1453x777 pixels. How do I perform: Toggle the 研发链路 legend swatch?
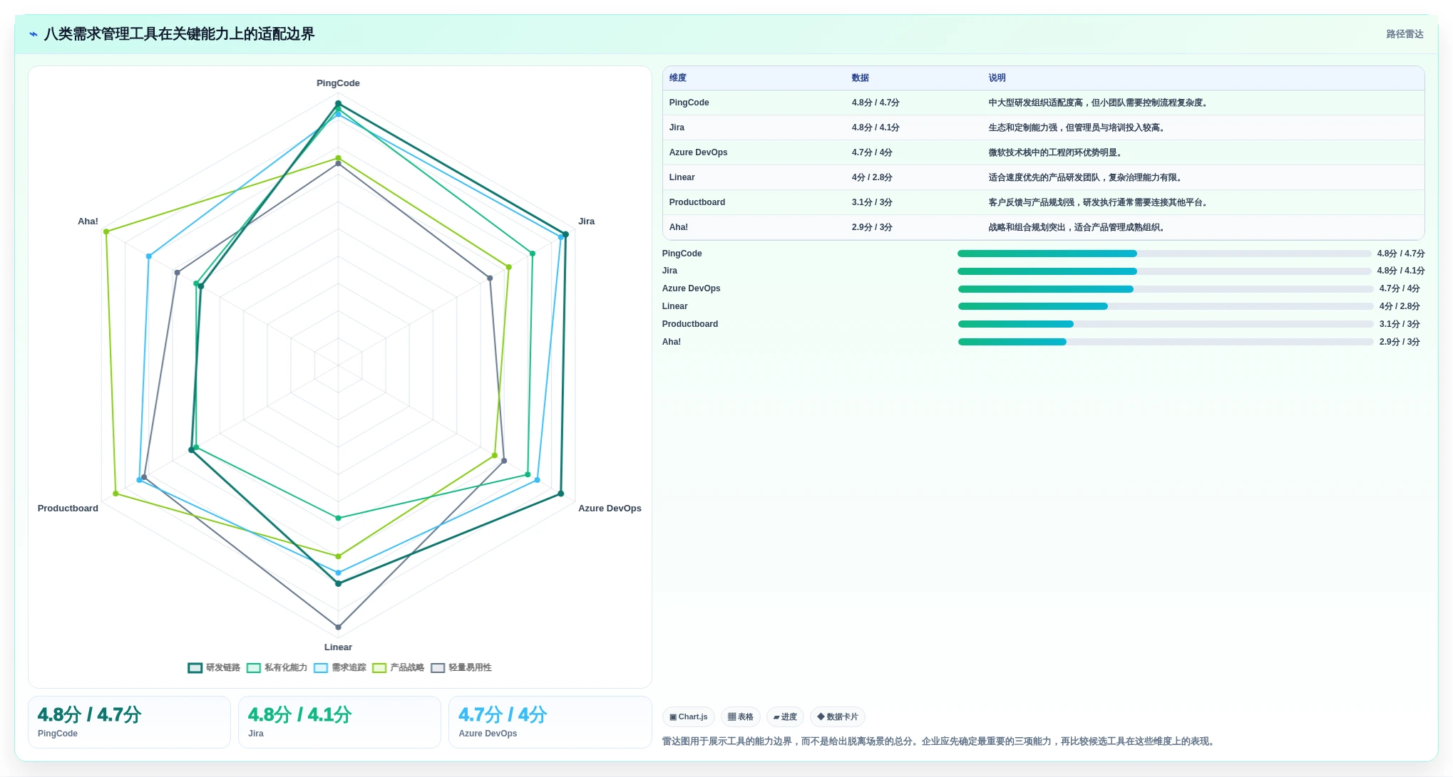tap(195, 667)
